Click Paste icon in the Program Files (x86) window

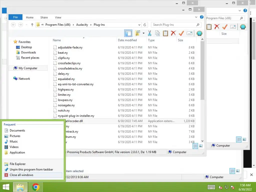coord(209,26)
